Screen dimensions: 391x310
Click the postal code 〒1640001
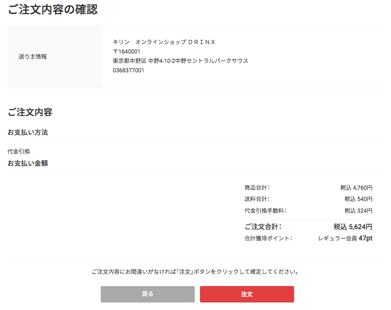tap(127, 52)
